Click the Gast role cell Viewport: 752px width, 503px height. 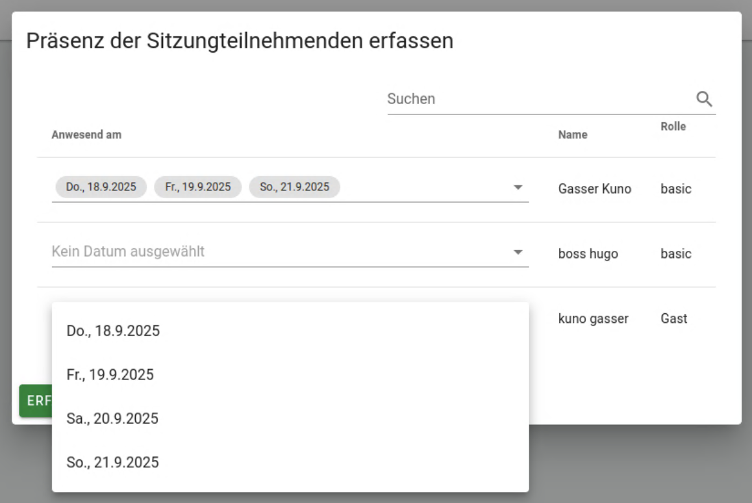(673, 319)
